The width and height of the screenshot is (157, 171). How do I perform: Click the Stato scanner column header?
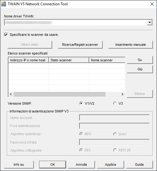(69, 60)
